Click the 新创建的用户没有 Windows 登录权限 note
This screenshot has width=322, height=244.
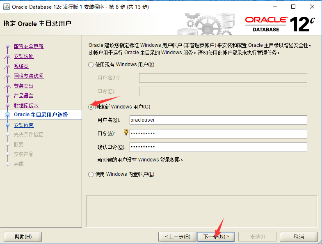pos(140,160)
